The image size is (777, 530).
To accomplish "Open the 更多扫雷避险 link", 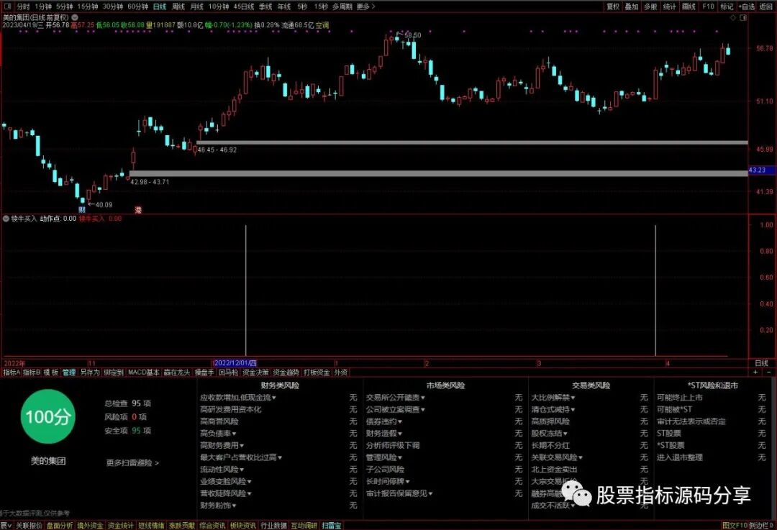I will [133, 462].
